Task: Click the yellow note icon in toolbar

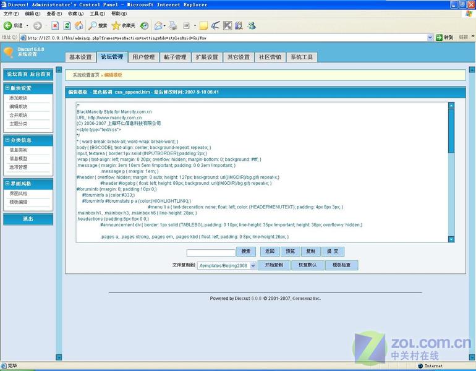Action: [x=203, y=26]
